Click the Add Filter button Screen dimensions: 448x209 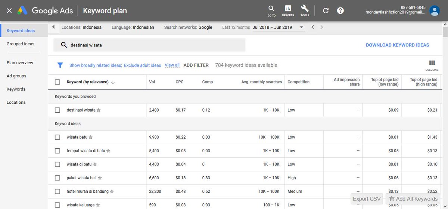pos(196,65)
